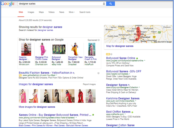Open Best Chiffon Sarees ad

tap(118, 112)
